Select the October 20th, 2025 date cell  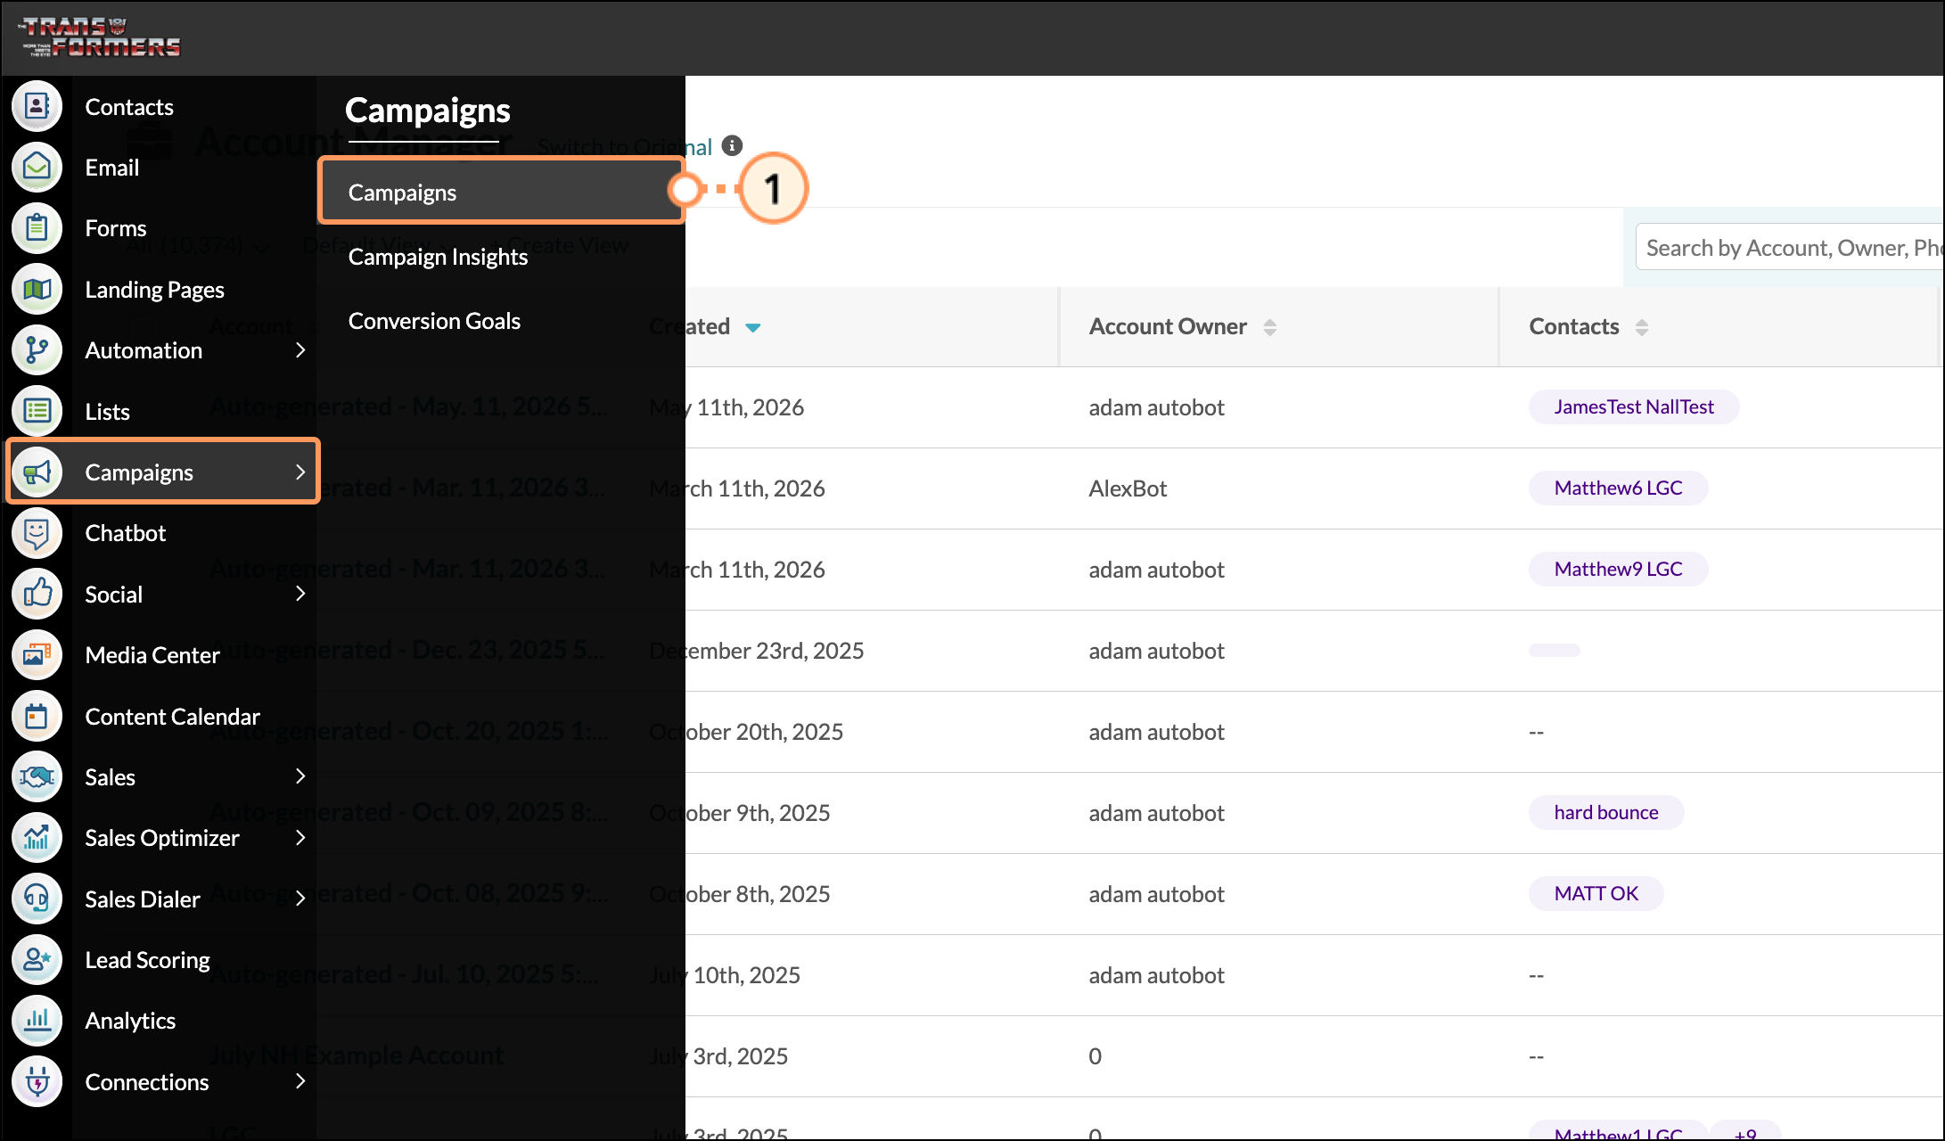point(746,732)
